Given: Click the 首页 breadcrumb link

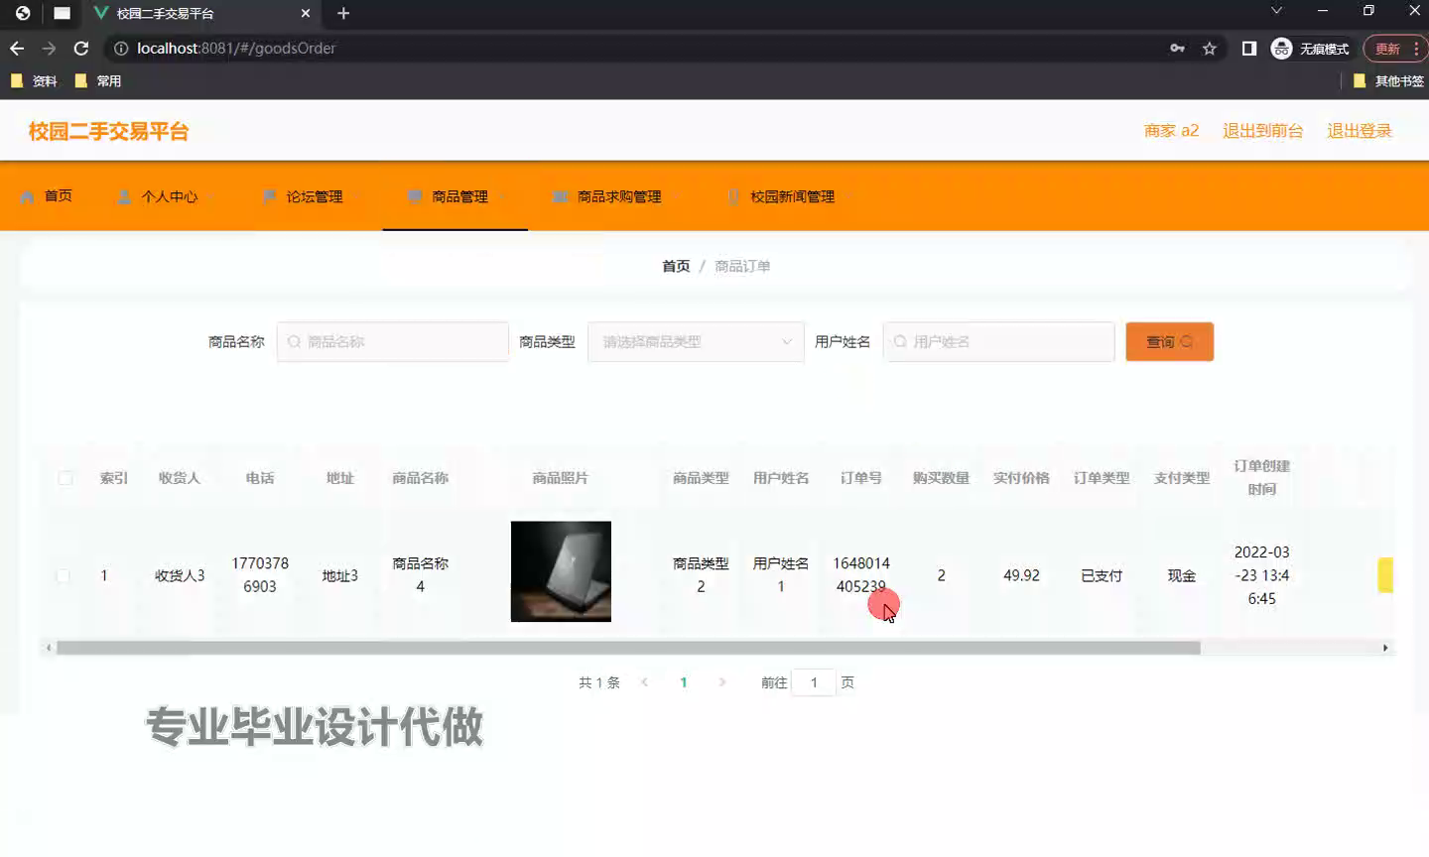Looking at the screenshot, I should 676,266.
